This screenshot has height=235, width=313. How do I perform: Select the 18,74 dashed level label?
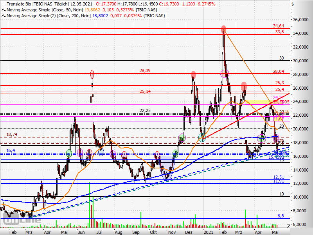(x=12, y=134)
